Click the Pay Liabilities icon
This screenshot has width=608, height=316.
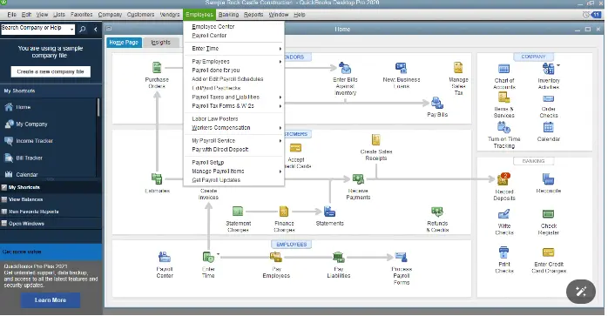(338, 257)
